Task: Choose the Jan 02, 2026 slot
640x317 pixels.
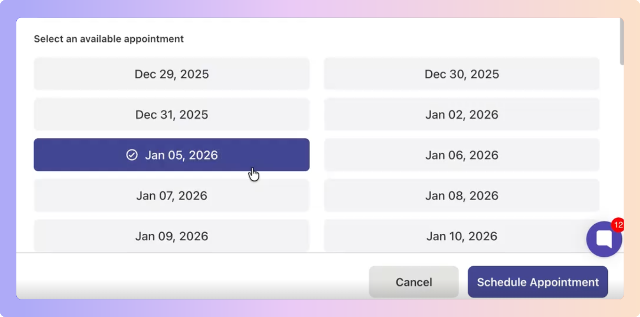Action: pyautogui.click(x=461, y=114)
